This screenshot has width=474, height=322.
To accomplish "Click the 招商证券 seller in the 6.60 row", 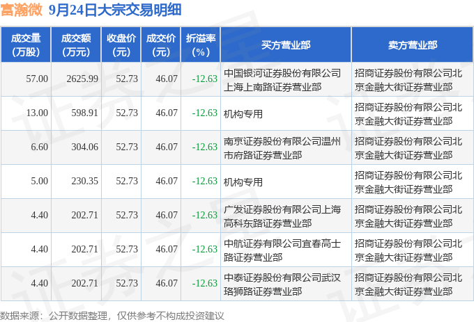I will (408, 148).
